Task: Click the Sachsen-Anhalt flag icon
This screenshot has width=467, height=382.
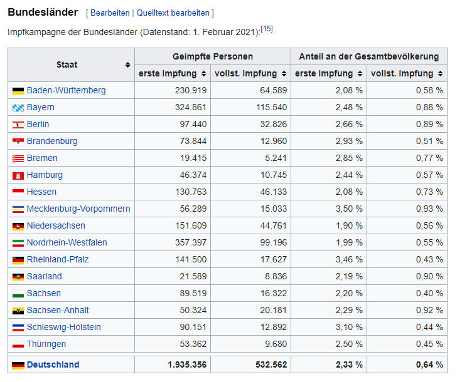Action: (x=18, y=311)
